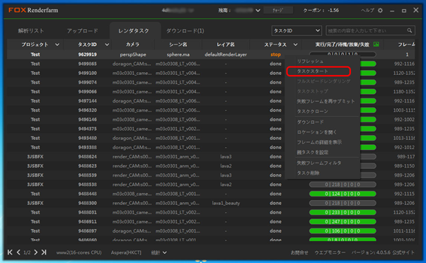The height and width of the screenshot is (263, 426).
Task: Choose リフレッシュ in context menu
Action: click(x=310, y=62)
